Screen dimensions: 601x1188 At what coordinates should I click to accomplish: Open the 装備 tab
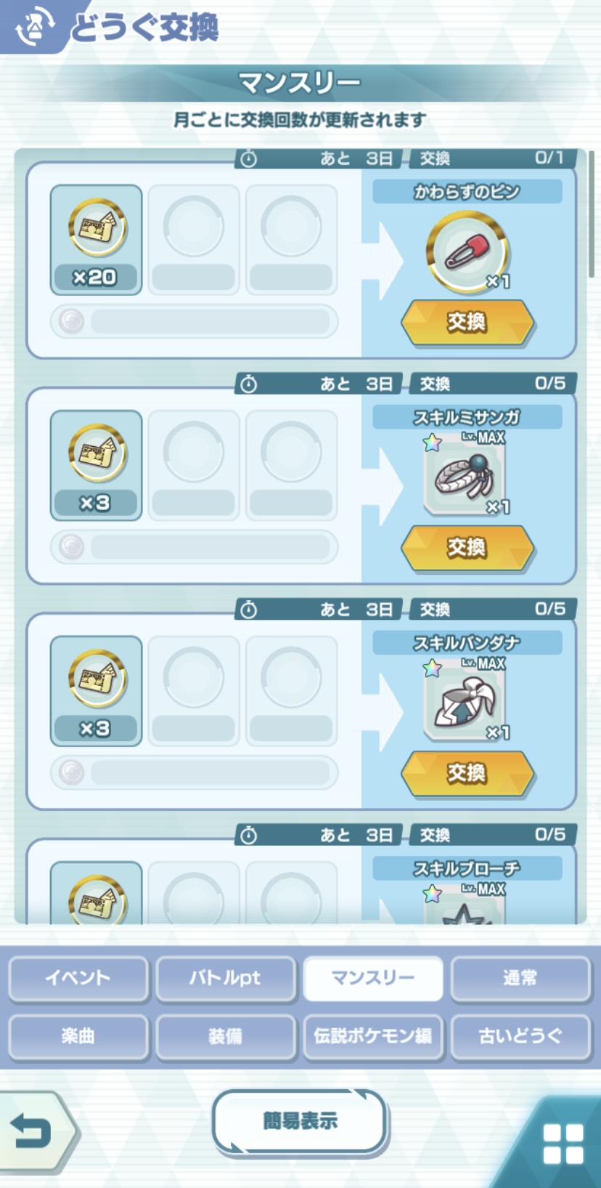tap(226, 1037)
